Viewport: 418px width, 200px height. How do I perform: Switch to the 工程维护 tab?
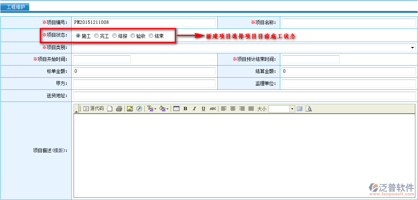click(x=16, y=7)
